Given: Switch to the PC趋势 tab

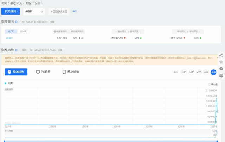Looking at the screenshot, I should tap(43, 72).
